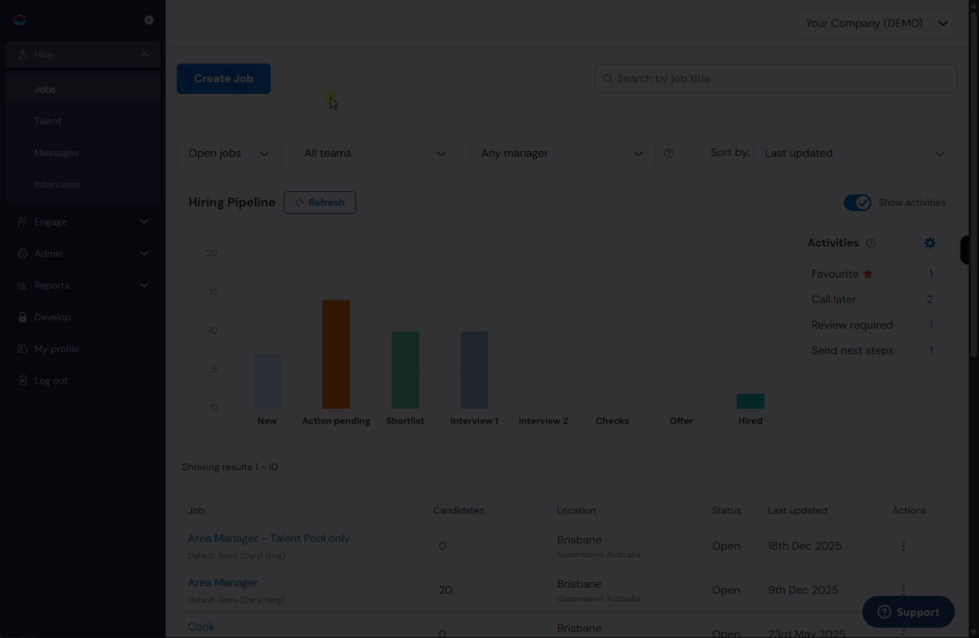The image size is (979, 638).
Task: Click the orange Action pending bar
Action: click(336, 354)
